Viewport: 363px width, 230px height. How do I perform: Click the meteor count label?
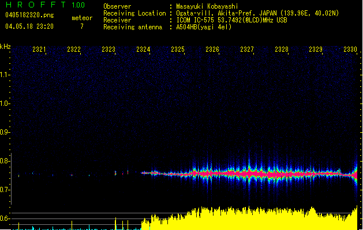click(82, 18)
